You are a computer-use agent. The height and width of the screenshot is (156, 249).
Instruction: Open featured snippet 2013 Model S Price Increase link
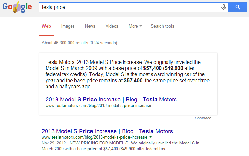click(x=111, y=100)
